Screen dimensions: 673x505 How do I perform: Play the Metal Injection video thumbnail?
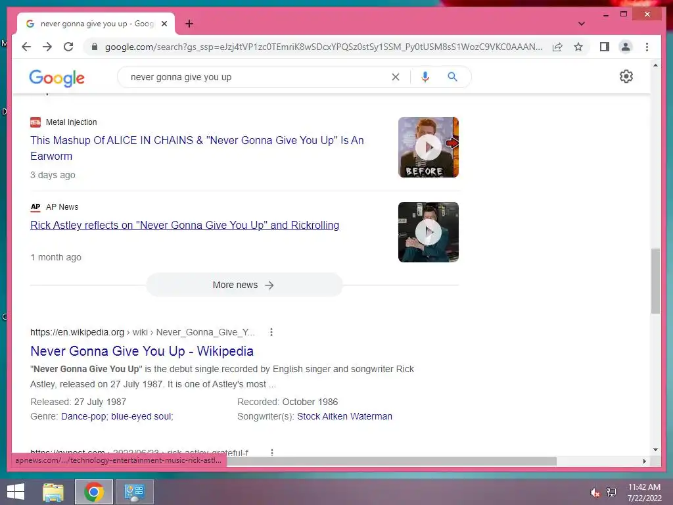(429, 147)
